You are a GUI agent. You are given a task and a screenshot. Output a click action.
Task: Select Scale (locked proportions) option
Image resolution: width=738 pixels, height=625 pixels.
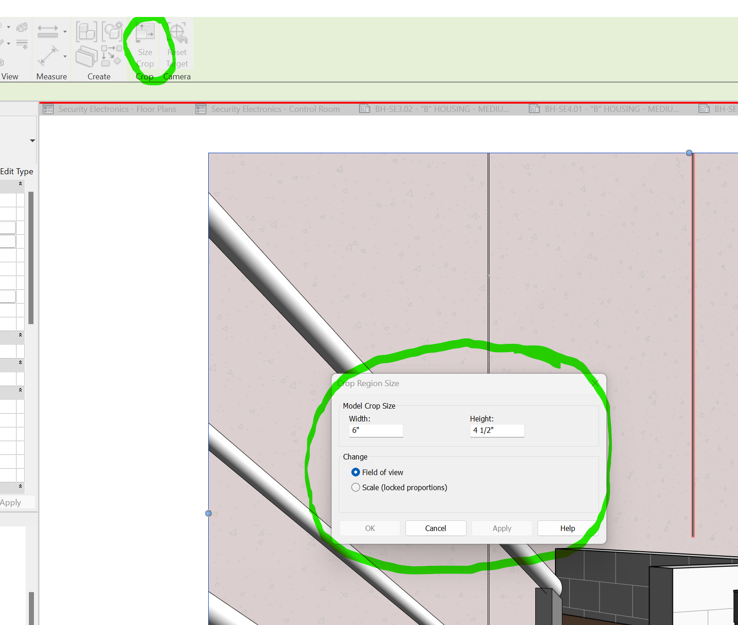[x=355, y=487]
